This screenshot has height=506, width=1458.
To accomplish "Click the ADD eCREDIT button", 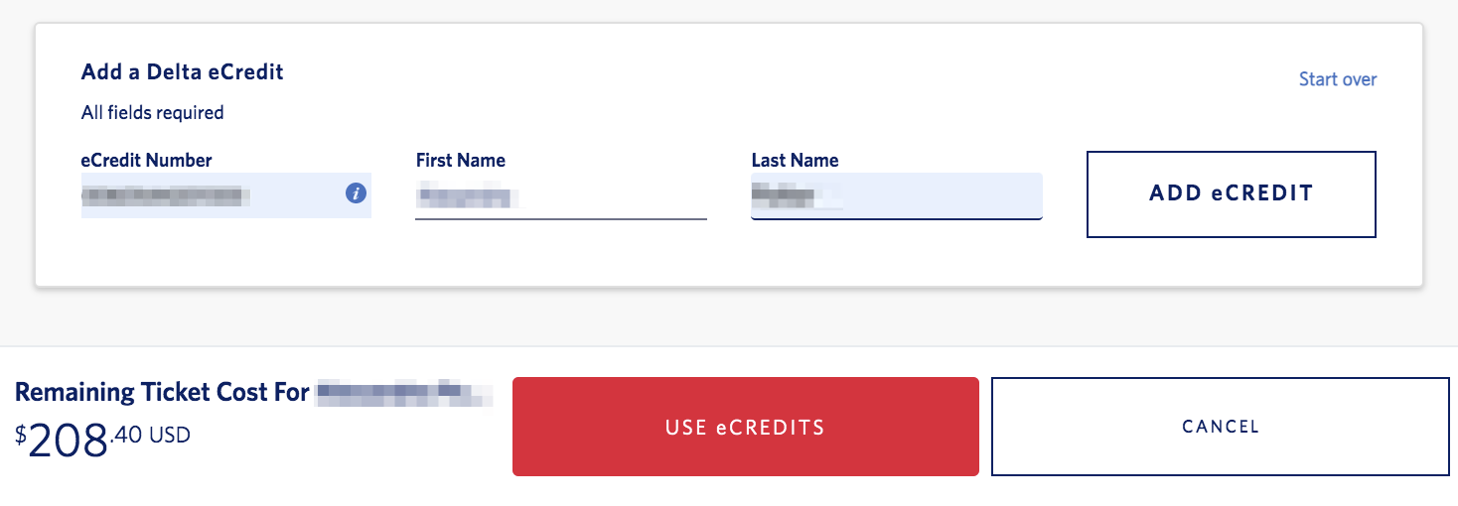I will click(x=1232, y=194).
